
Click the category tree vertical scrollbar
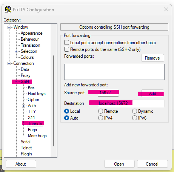point(54,101)
